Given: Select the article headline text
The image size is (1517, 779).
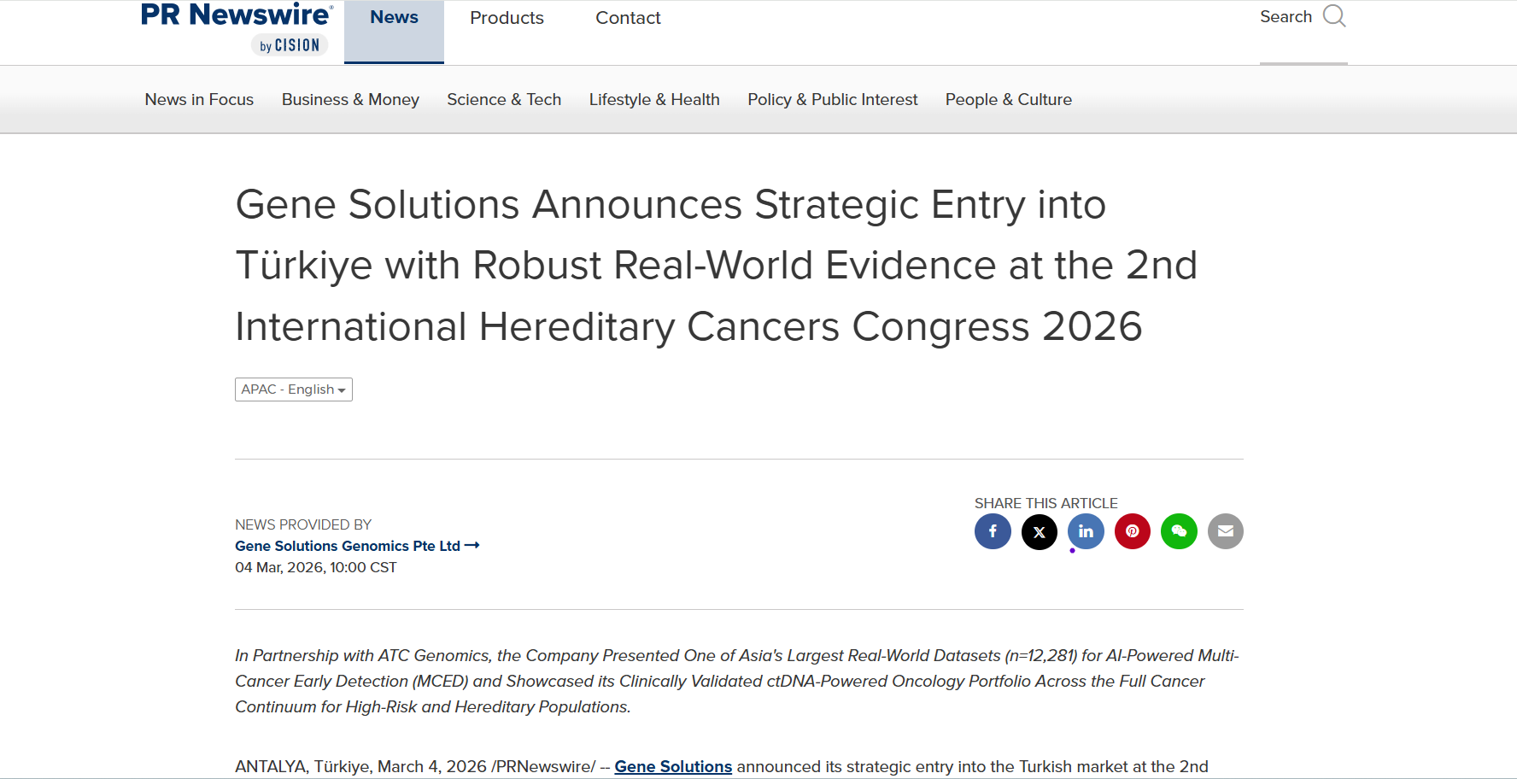Looking at the screenshot, I should coord(716,266).
